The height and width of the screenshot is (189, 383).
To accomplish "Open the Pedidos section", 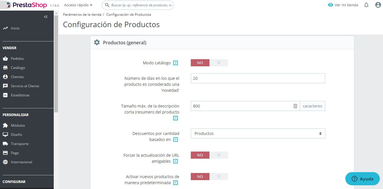I will [17, 58].
